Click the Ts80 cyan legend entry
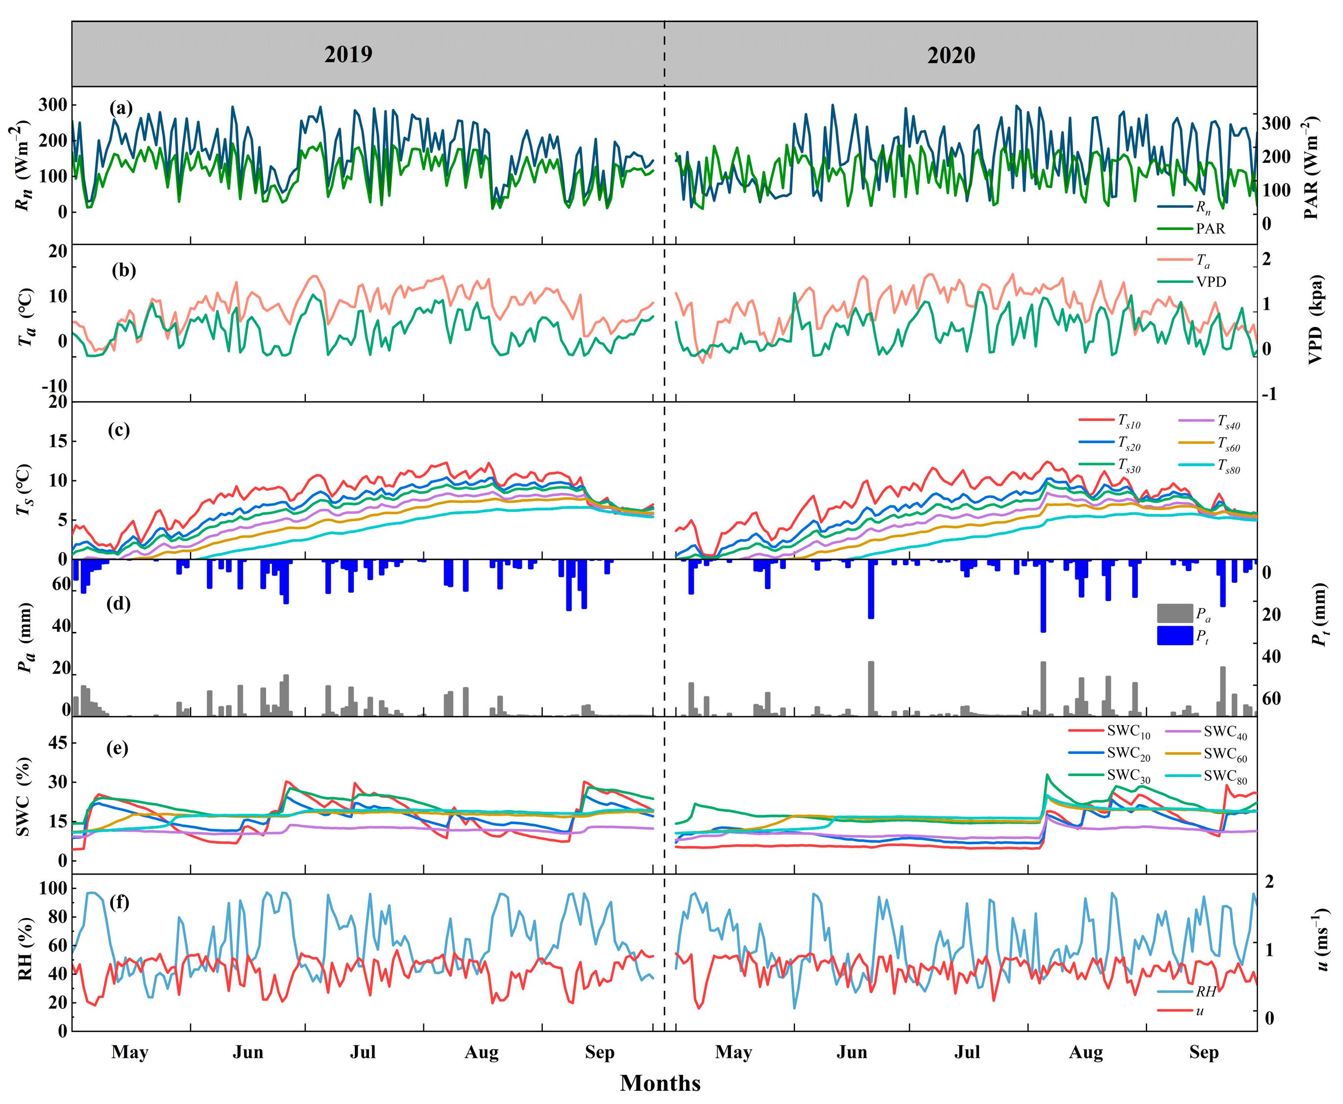 coord(1228,466)
